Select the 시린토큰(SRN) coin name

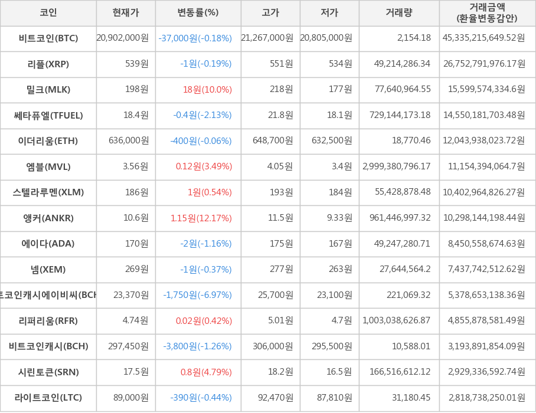pos(48,372)
